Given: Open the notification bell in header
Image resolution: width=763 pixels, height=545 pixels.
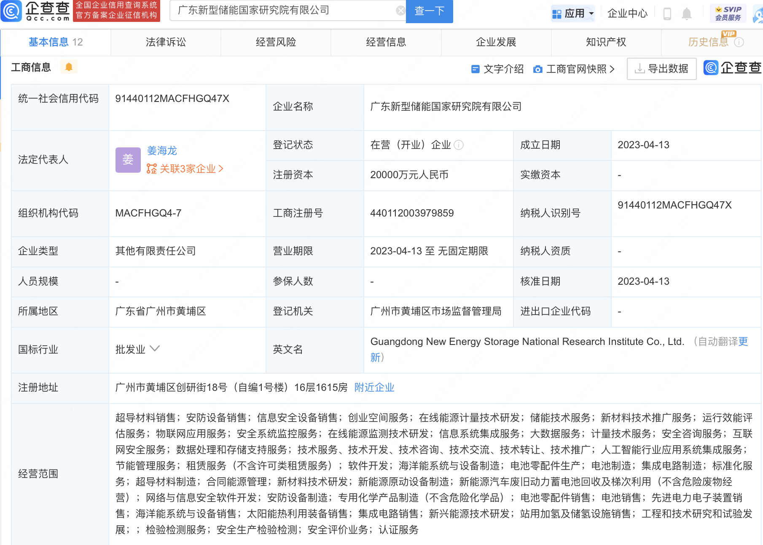Looking at the screenshot, I should pyautogui.click(x=686, y=14).
